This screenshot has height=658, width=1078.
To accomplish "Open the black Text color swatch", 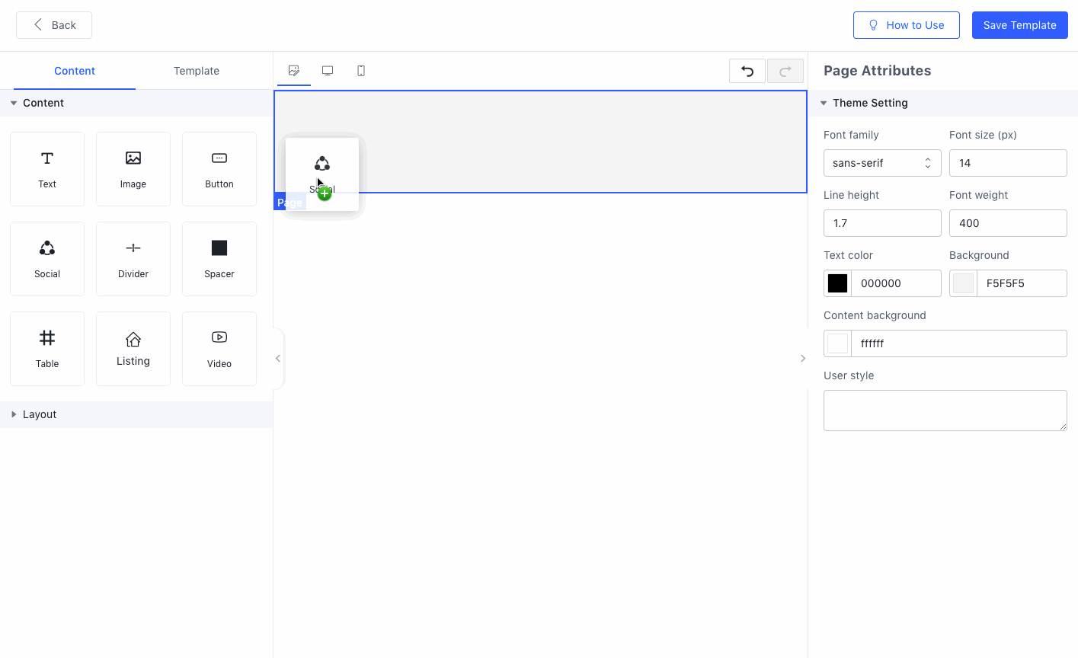I will coord(837,283).
